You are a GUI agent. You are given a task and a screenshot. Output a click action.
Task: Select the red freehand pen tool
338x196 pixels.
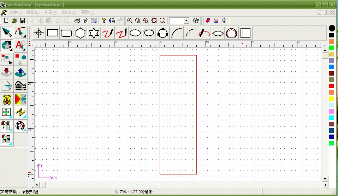[108, 33]
